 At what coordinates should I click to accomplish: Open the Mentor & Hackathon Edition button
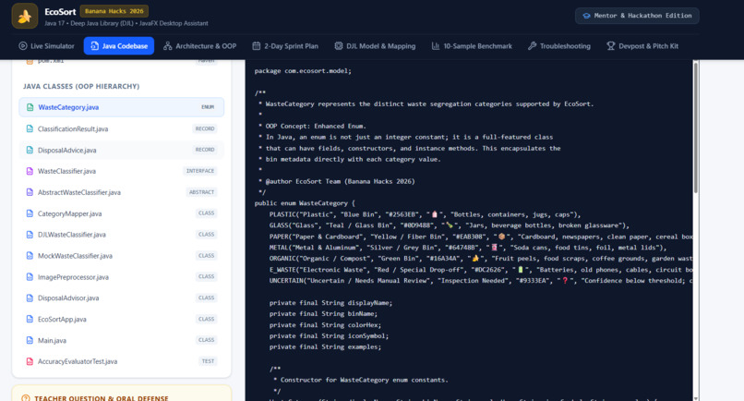pos(637,16)
